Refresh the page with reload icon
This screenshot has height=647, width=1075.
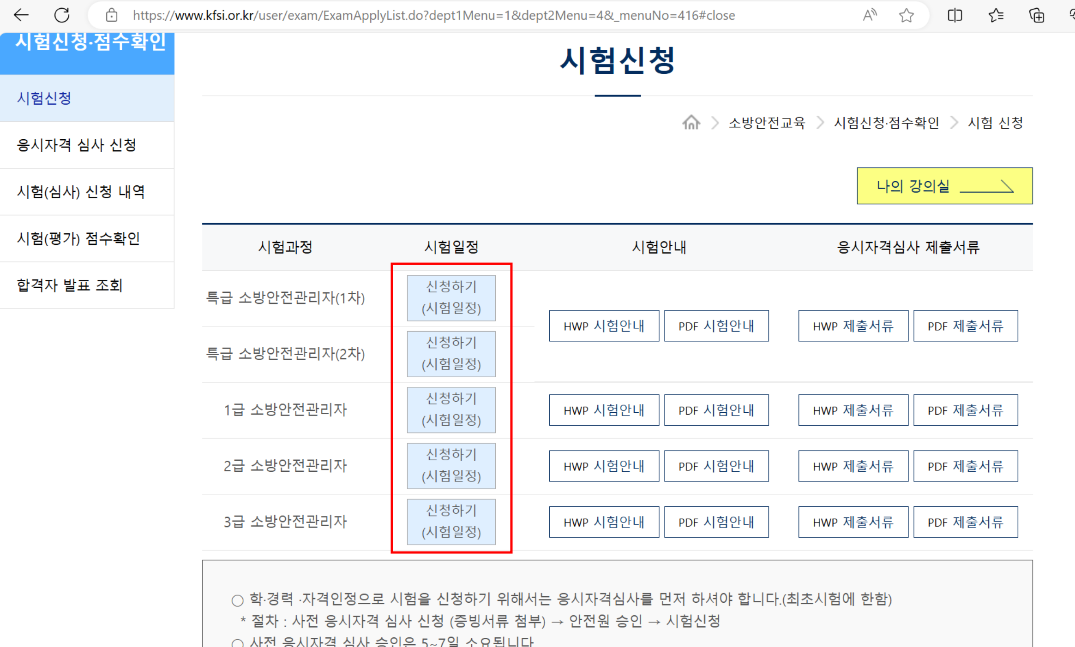coord(62,15)
